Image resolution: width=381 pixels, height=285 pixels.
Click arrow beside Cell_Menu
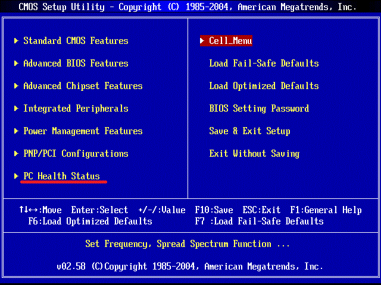point(202,41)
